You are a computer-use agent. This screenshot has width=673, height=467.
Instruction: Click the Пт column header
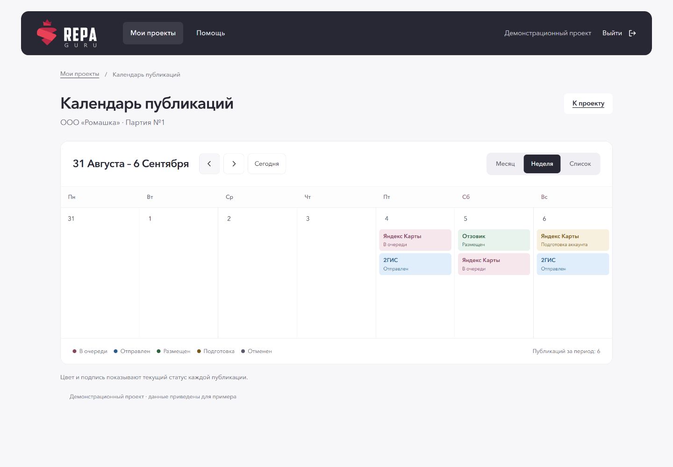point(387,197)
